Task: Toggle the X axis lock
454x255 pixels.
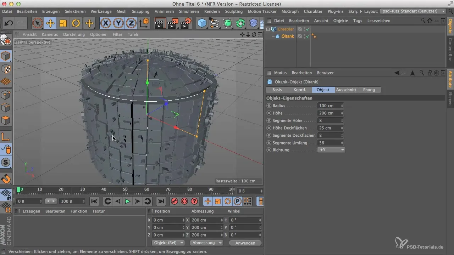Action: click(x=106, y=24)
